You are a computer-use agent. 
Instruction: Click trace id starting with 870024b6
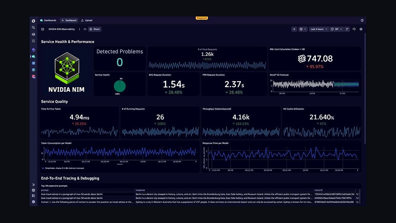click(334, 202)
